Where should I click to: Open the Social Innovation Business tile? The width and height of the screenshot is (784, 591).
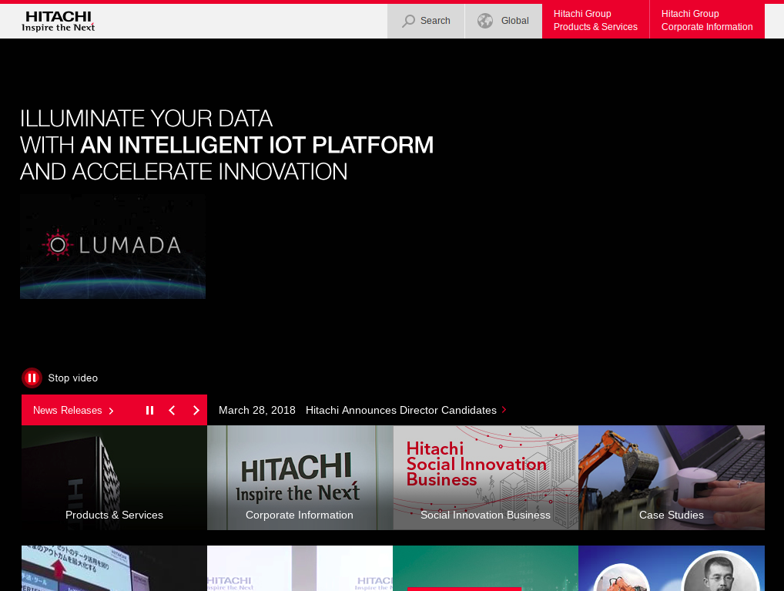point(485,478)
